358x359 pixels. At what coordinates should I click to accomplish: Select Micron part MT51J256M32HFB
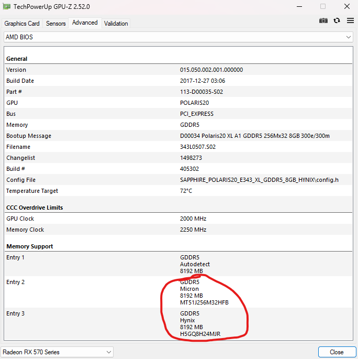(x=204, y=302)
